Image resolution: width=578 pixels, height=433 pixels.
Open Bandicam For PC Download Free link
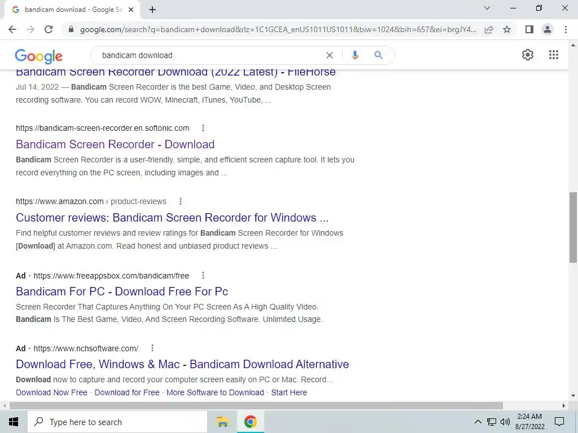tap(122, 291)
